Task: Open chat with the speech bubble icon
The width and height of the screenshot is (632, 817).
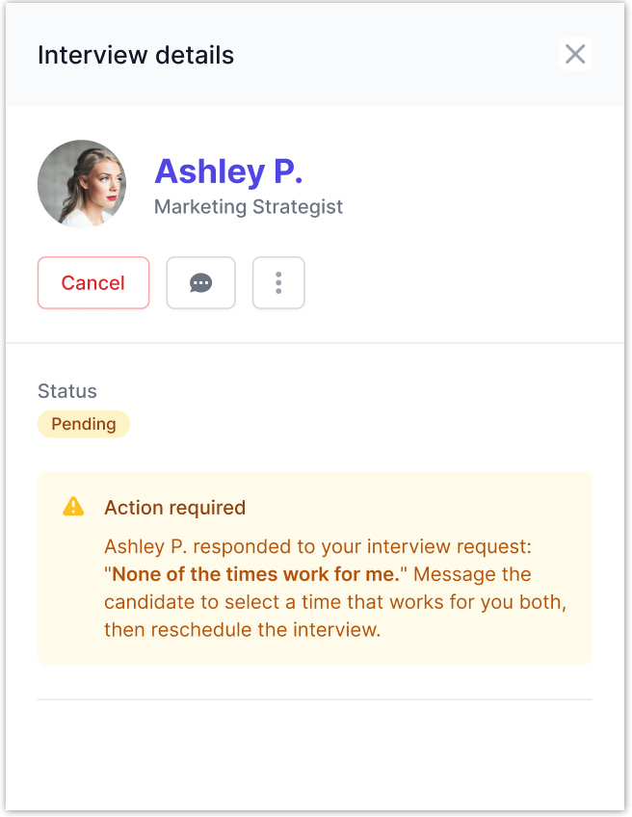Action: 200,282
